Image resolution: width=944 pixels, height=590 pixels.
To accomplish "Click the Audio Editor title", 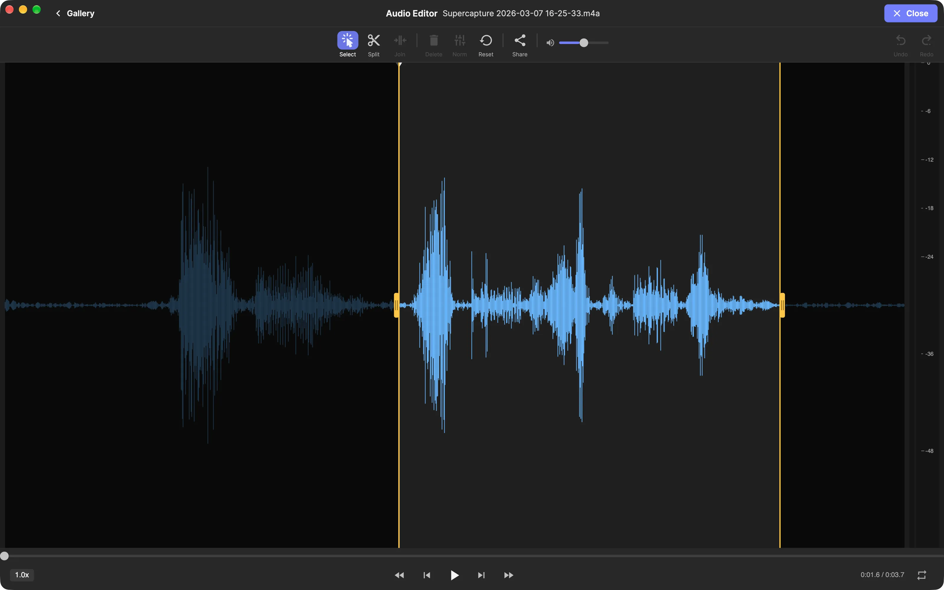I will click(412, 13).
